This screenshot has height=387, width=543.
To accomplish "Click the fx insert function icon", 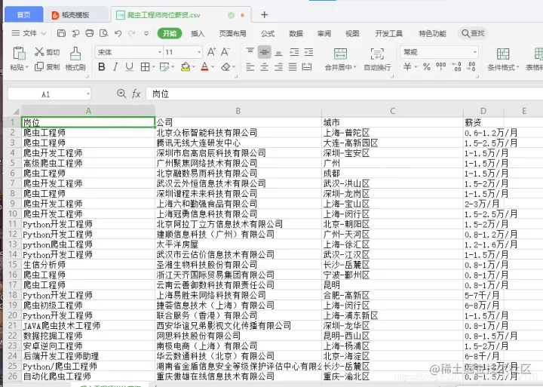I will tap(136, 94).
